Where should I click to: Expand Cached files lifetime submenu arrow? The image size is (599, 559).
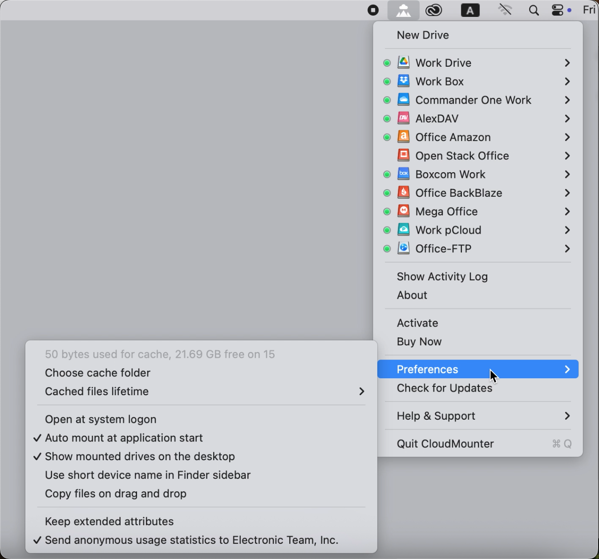362,392
